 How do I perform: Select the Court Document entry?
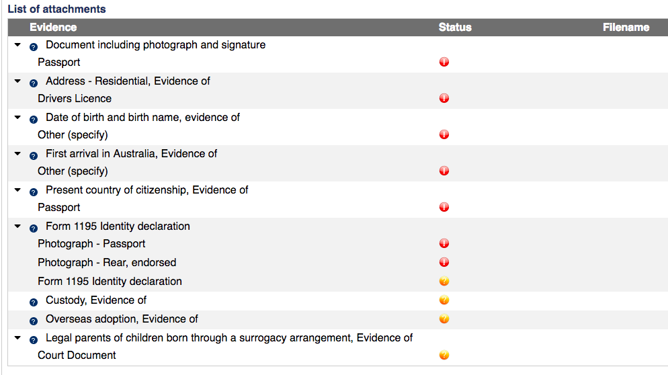tap(77, 355)
